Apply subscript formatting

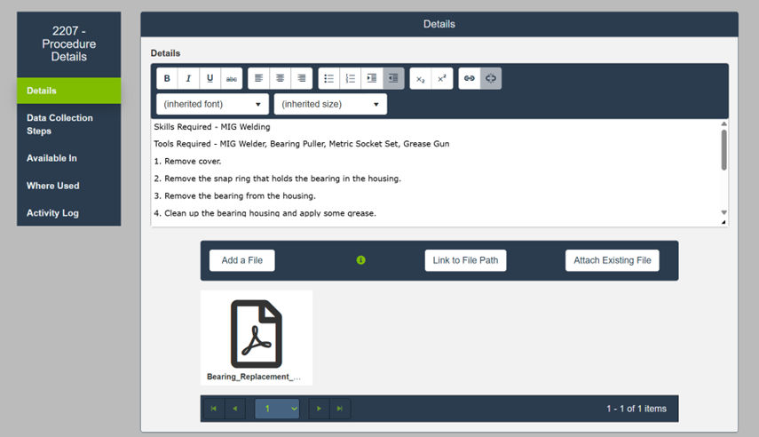pos(421,78)
